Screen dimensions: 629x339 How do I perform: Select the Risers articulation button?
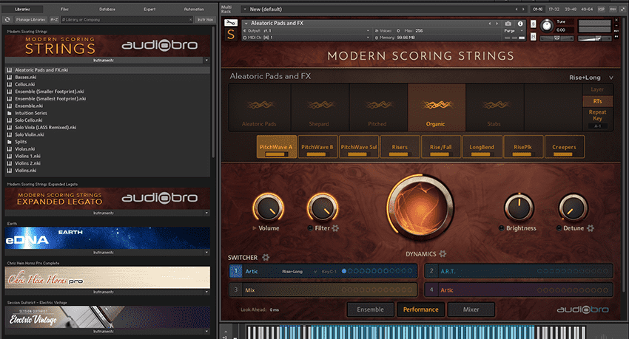coord(400,147)
